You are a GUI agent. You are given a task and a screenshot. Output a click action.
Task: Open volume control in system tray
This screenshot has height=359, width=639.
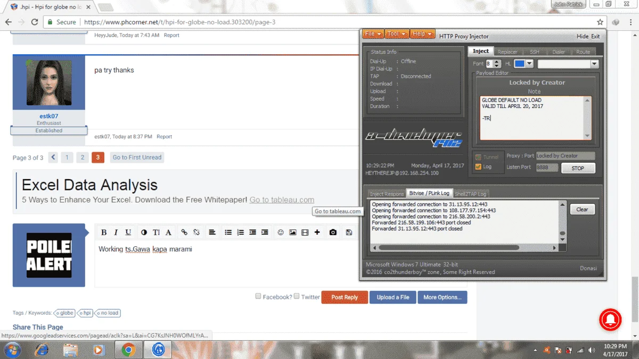coord(591,350)
